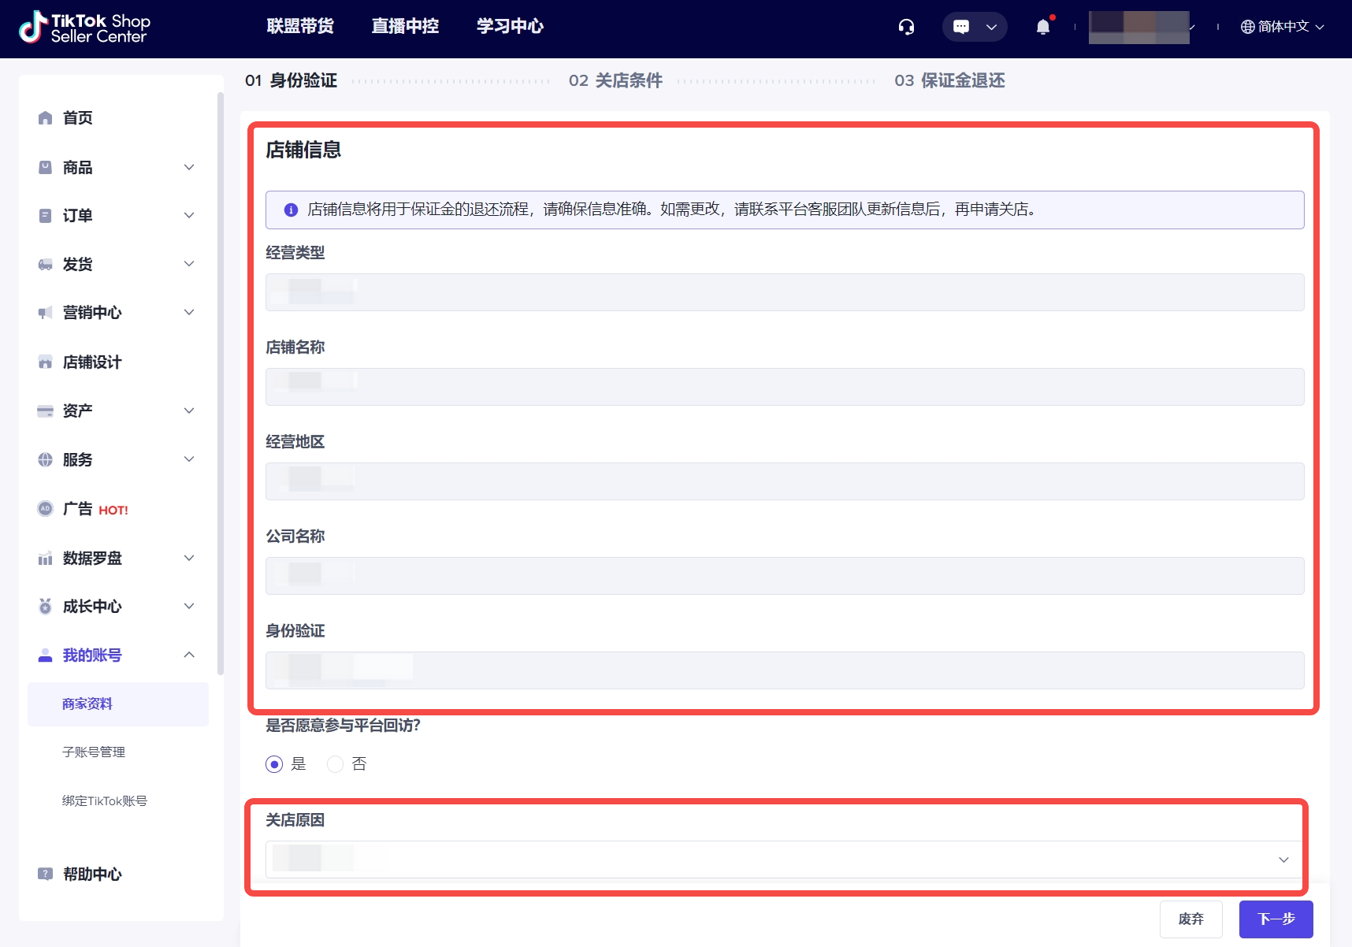The height and width of the screenshot is (947, 1352).
Task: Click the customer service headset icon
Action: tap(906, 27)
